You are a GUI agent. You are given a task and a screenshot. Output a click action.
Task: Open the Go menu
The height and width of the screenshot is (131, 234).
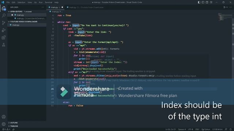point(35,2)
